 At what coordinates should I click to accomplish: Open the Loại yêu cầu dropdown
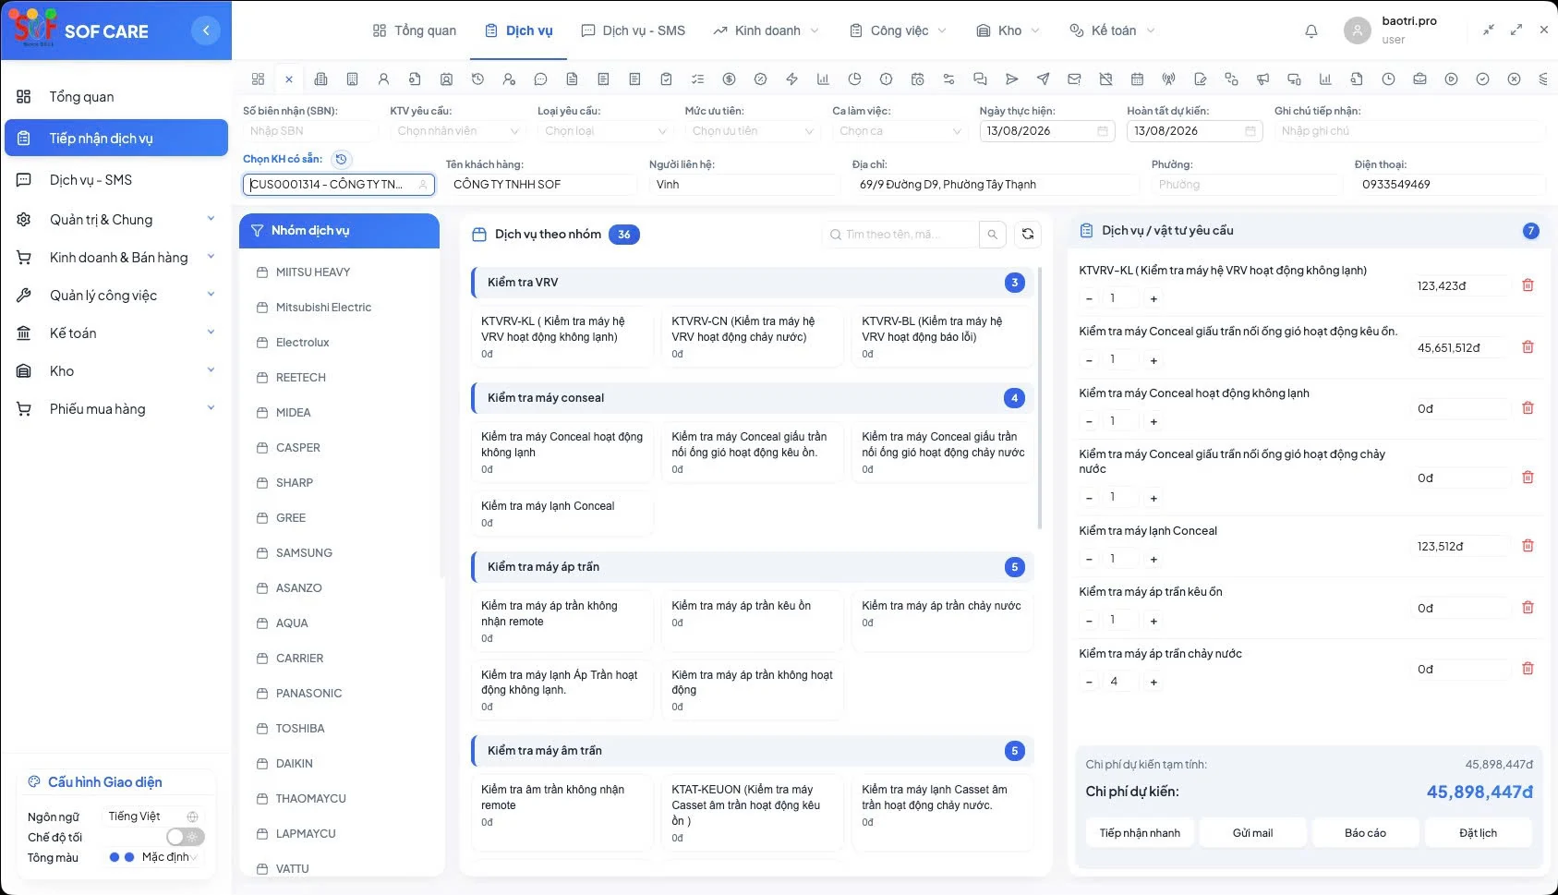pyautogui.click(x=607, y=131)
